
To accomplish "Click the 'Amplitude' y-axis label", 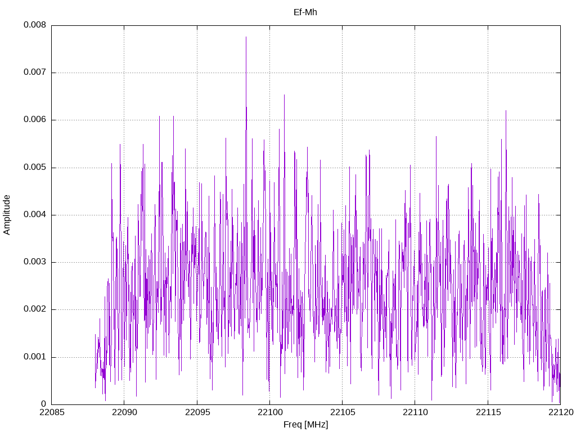I will click(7, 215).
